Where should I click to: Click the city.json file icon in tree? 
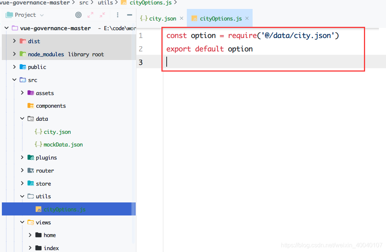[38, 132]
